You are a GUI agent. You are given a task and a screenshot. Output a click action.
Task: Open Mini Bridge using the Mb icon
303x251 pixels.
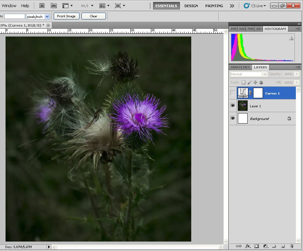54,6
